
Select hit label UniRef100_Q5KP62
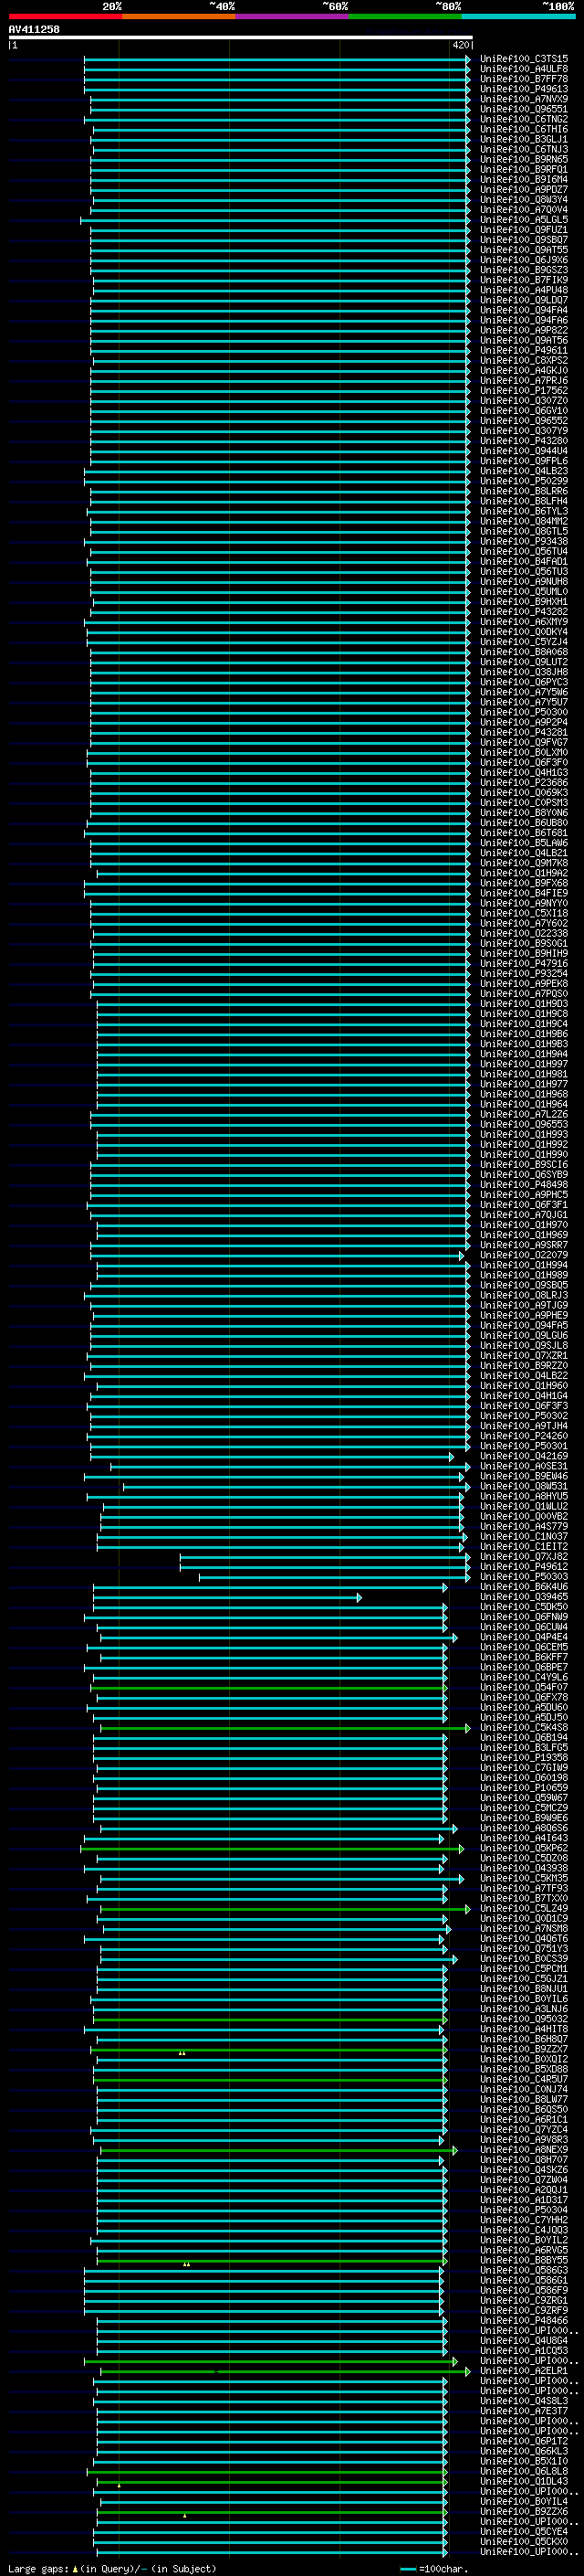(524, 1848)
